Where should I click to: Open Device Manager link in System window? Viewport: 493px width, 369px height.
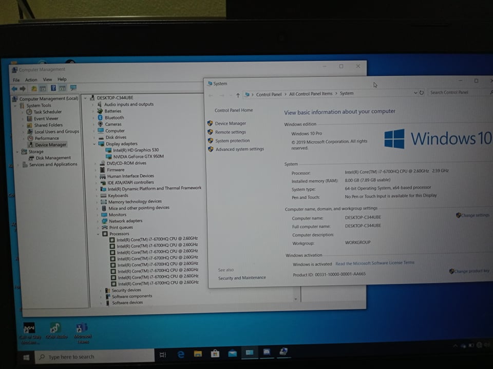[231, 124]
